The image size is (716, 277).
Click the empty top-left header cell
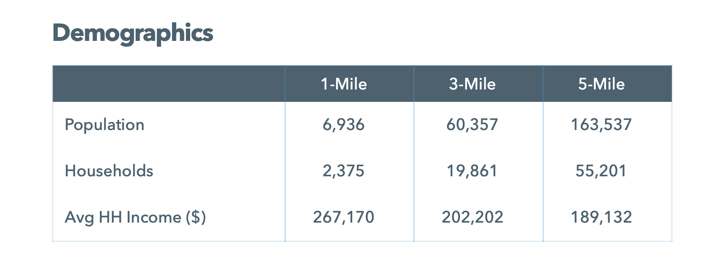pyautogui.click(x=169, y=84)
